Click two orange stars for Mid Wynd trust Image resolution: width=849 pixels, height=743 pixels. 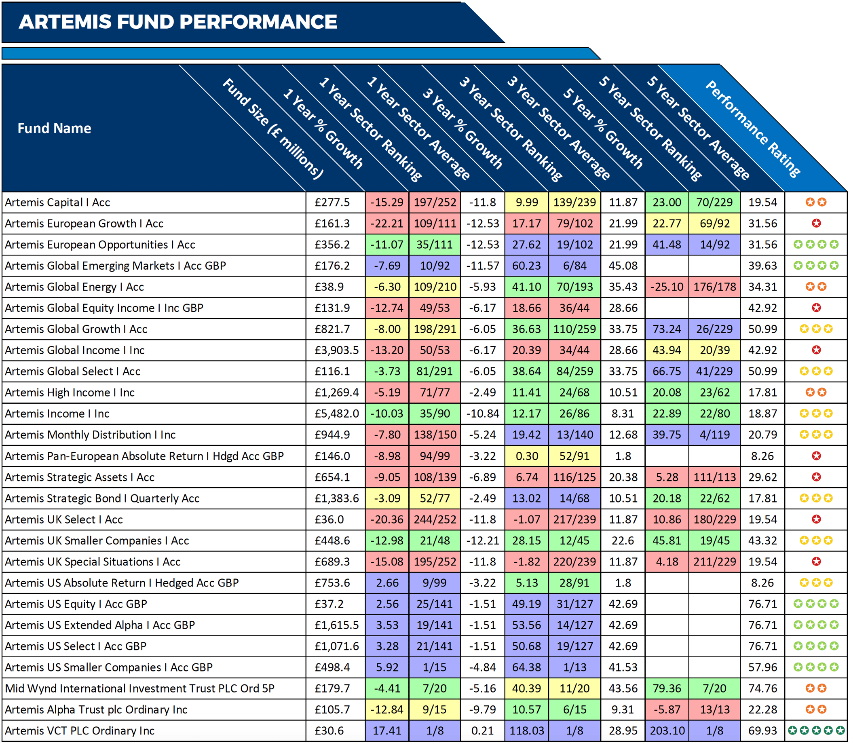(x=816, y=689)
